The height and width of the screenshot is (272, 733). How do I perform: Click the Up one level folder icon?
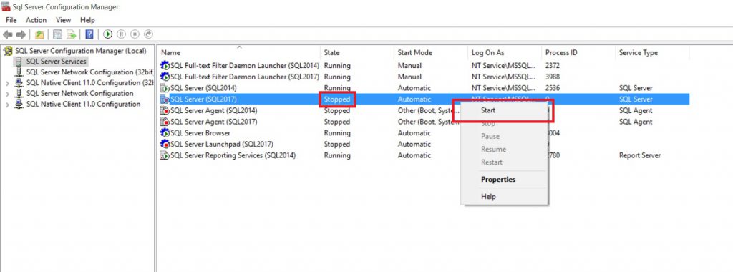coord(40,34)
